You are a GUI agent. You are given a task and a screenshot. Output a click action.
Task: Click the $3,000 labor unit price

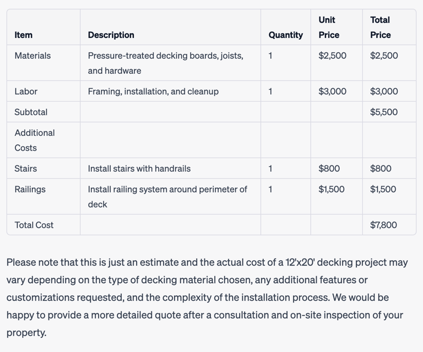(x=332, y=91)
